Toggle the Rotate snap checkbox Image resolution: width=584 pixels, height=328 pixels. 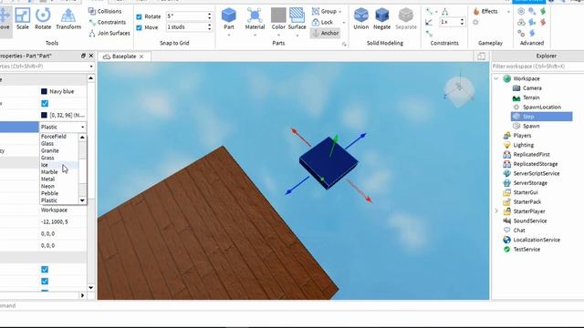pos(139,16)
